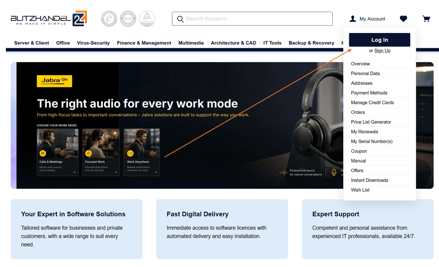
Task: Select Overview in account menu
Action: tap(379, 64)
